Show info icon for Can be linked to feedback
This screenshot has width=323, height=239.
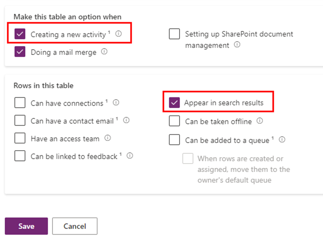130,156
